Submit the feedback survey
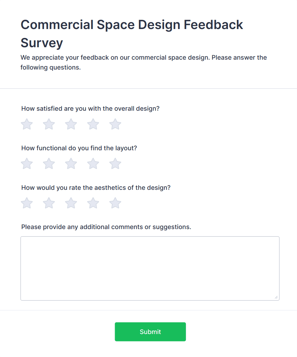Screen dimensions: 297x357 point(150,332)
